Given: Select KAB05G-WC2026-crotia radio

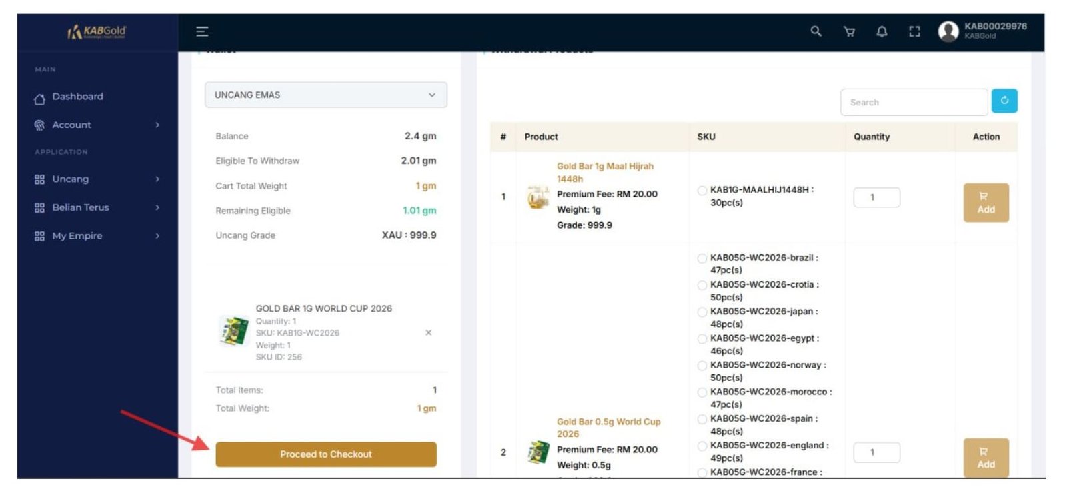Looking at the screenshot, I should pos(702,285).
